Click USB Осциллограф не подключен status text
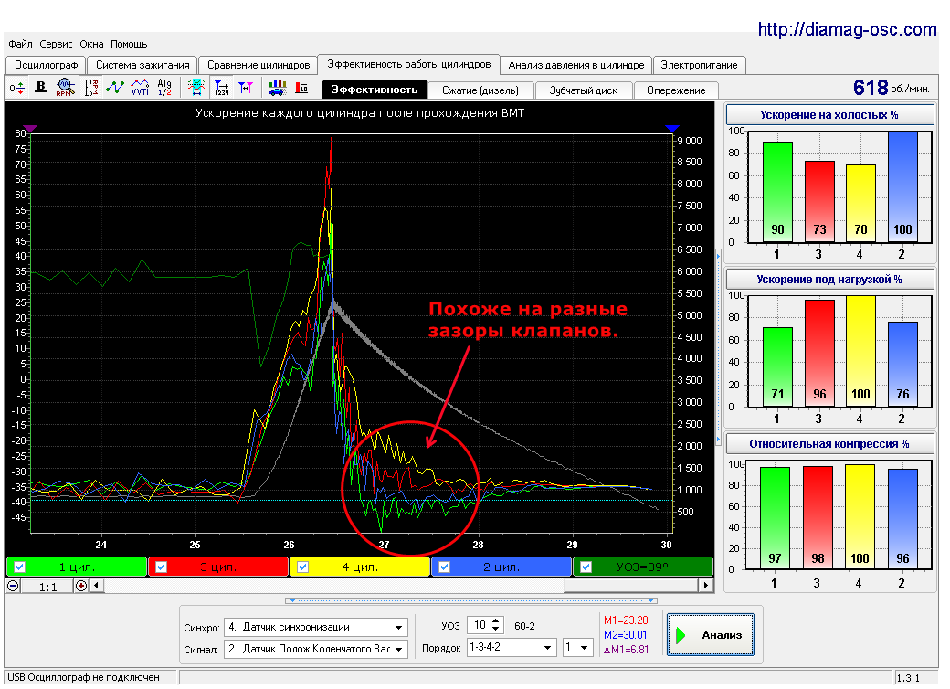The image size is (950, 689). click(84, 677)
